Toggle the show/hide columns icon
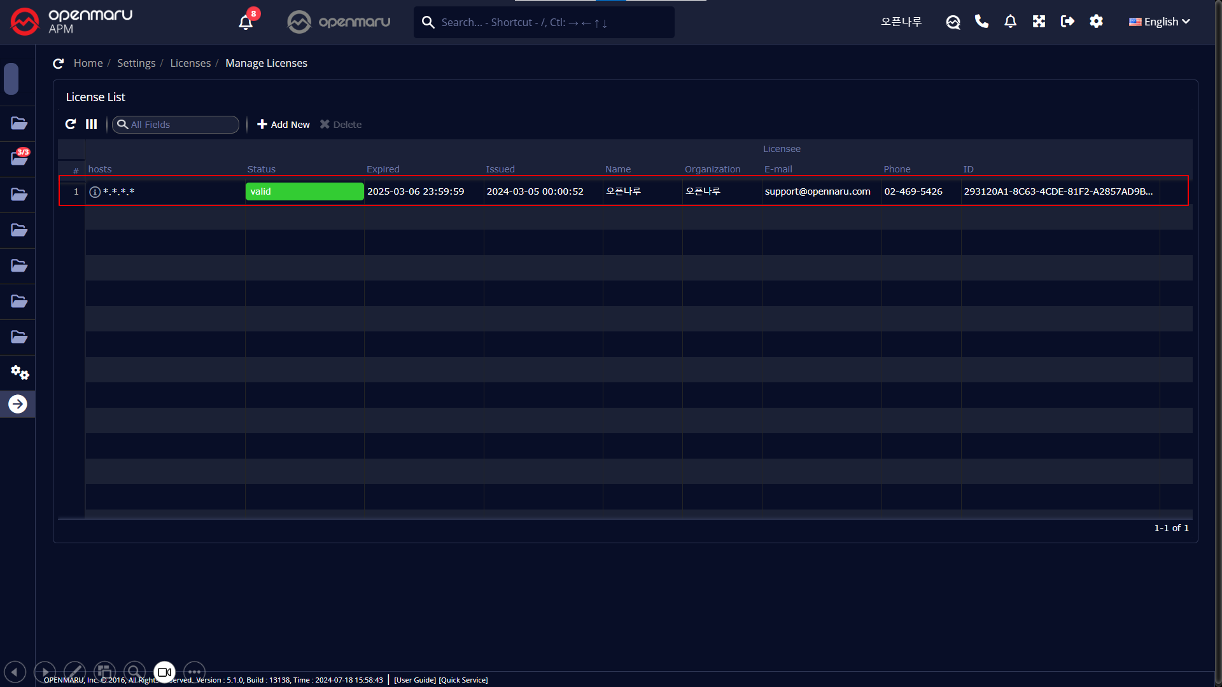Screen dimensions: 1222x687 click(92, 124)
